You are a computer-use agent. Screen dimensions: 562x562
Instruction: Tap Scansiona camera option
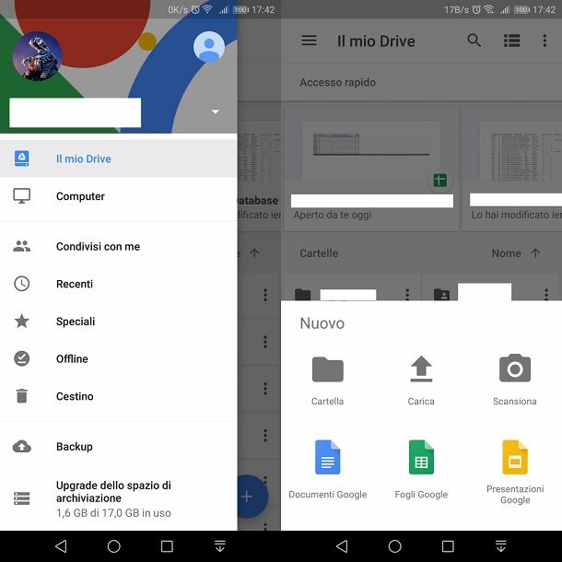(515, 381)
